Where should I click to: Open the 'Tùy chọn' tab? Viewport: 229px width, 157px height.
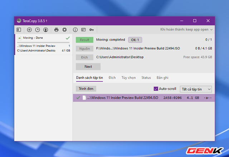pyautogui.click(x=129, y=78)
